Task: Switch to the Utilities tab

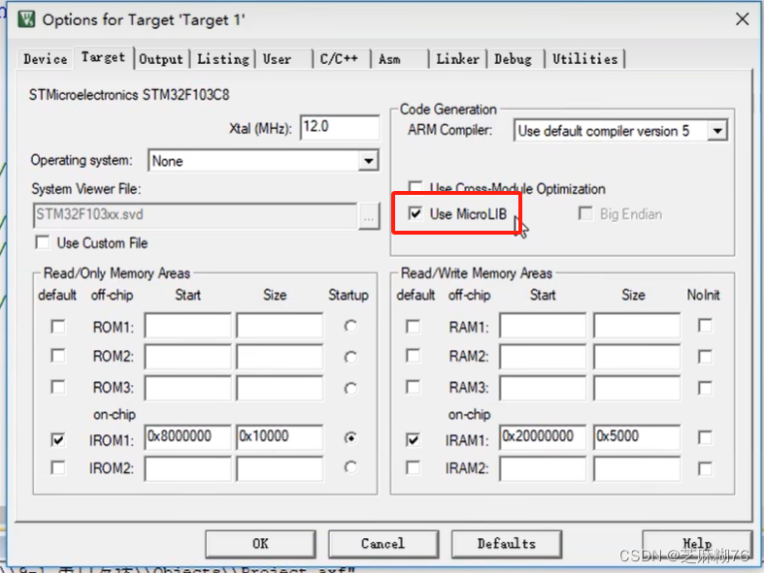Action: [x=584, y=59]
